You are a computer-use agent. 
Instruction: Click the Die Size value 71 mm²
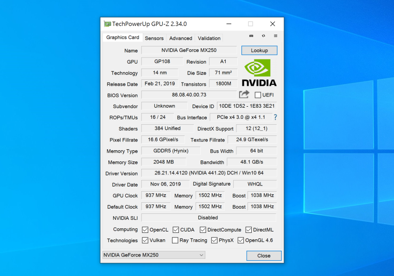click(x=223, y=73)
